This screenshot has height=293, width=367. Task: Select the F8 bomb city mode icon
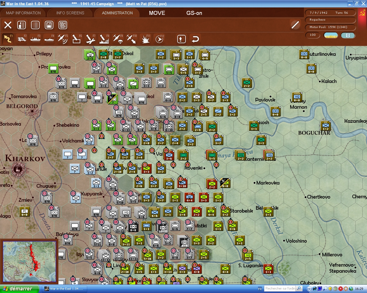point(104,39)
